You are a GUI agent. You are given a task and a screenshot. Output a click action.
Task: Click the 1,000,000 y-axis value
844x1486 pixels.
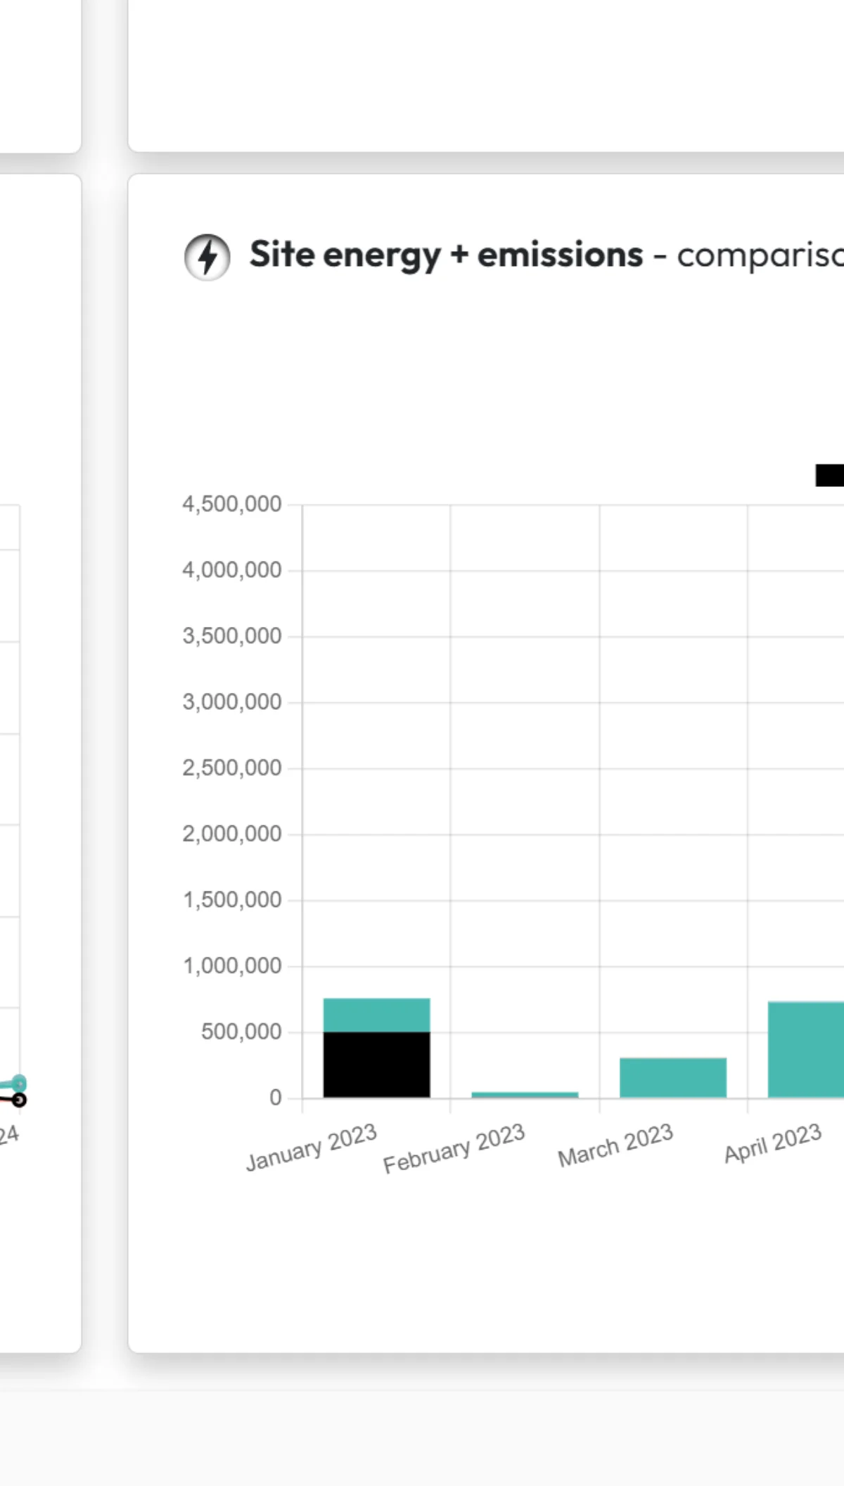(232, 966)
